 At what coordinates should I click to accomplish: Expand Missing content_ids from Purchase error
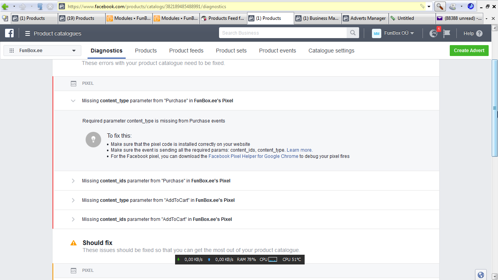point(73,181)
